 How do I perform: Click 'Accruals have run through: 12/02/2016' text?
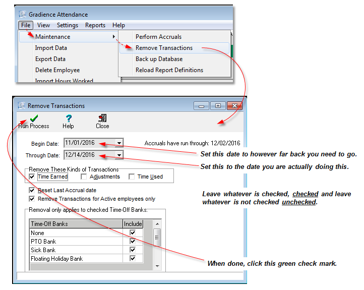pyautogui.click(x=192, y=143)
